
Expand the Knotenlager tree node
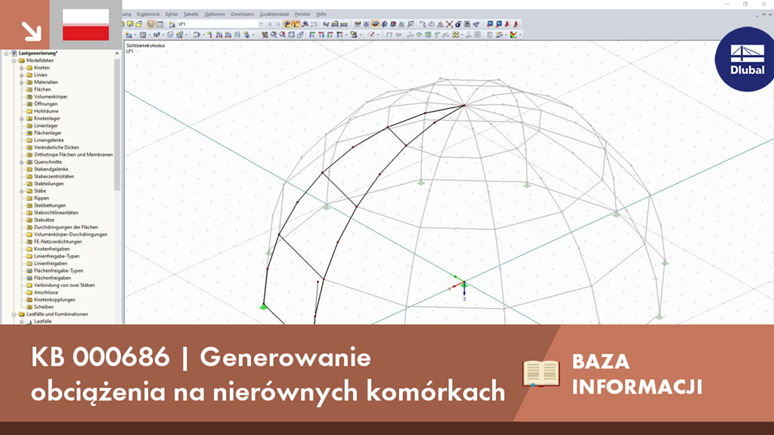coord(22,119)
